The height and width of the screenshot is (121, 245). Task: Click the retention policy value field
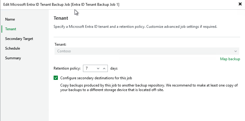(x=89, y=69)
